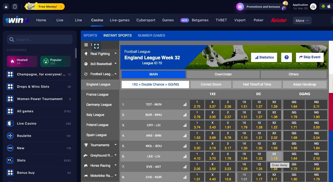Toggle the hamburger sidebar menu
333x182 pixels.
(x=86, y=45)
